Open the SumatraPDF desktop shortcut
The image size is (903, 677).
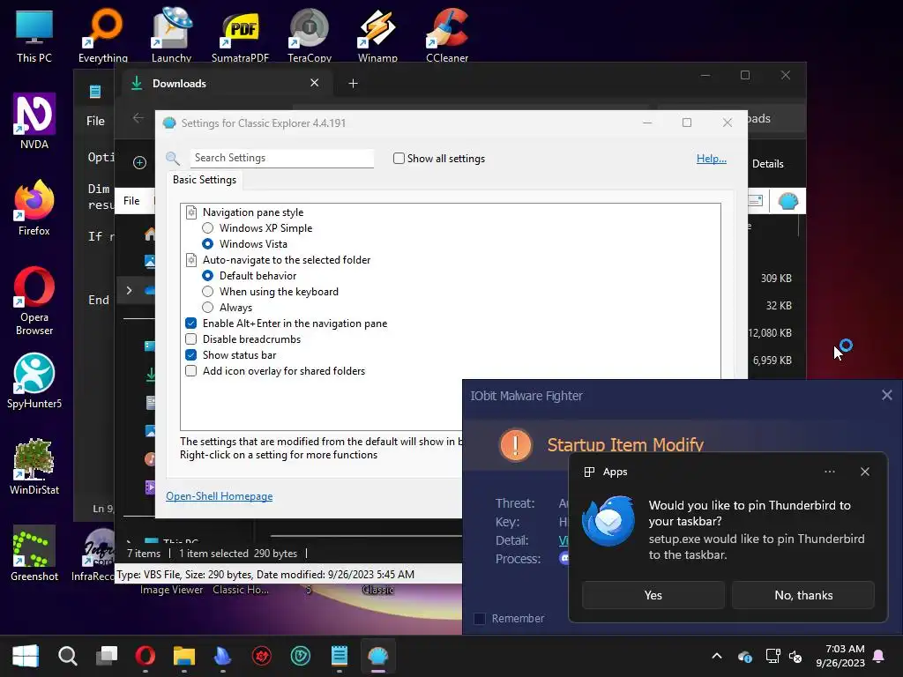click(240, 35)
